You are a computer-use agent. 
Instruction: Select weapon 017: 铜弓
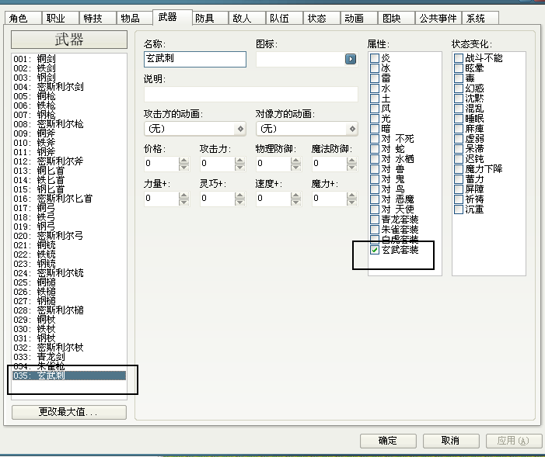point(69,208)
